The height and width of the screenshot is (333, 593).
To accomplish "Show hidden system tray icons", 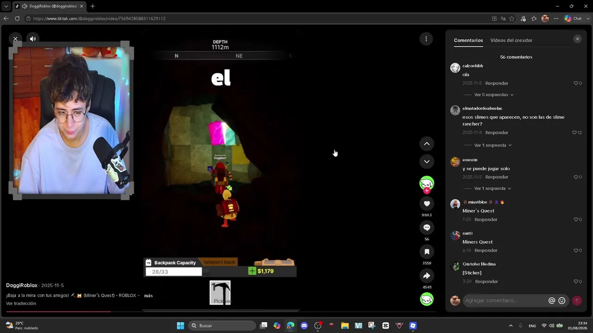I will [x=511, y=326].
